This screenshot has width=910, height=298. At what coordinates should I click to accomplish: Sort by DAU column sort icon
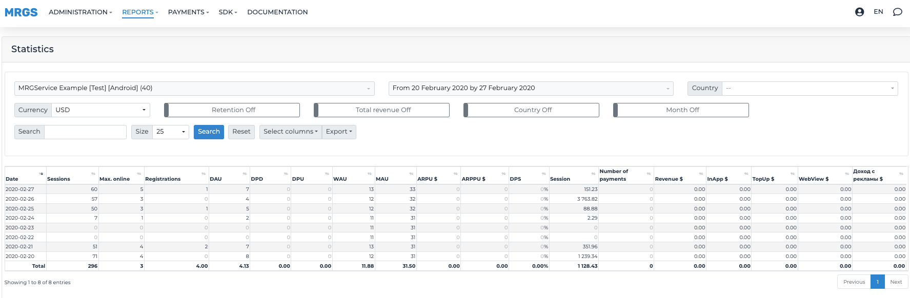coord(245,174)
